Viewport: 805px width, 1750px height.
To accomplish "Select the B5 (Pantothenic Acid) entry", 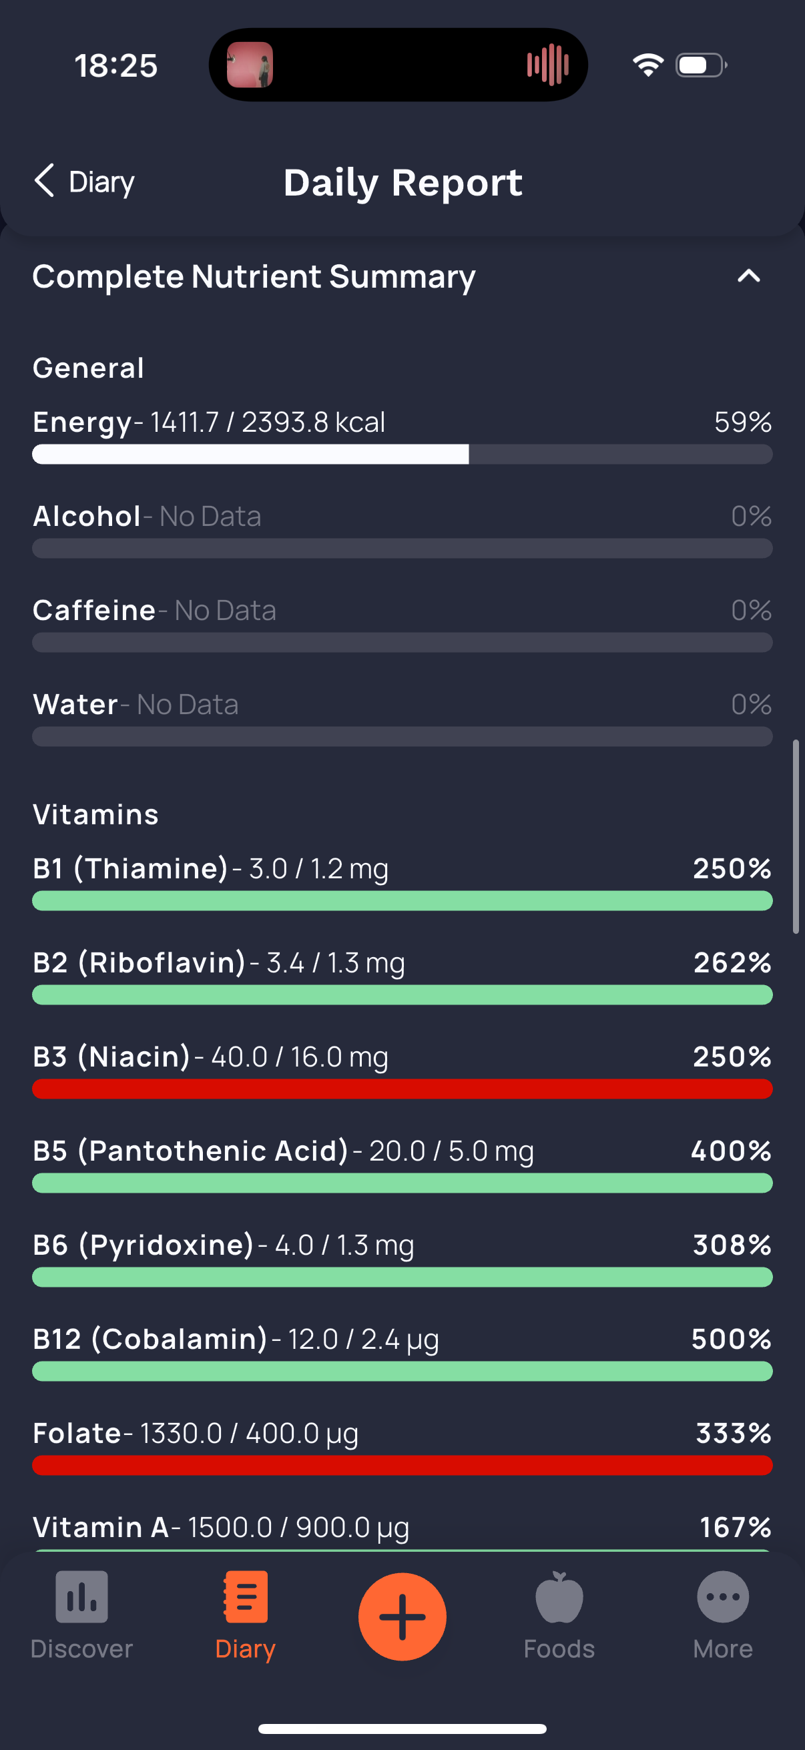I will (x=402, y=1163).
